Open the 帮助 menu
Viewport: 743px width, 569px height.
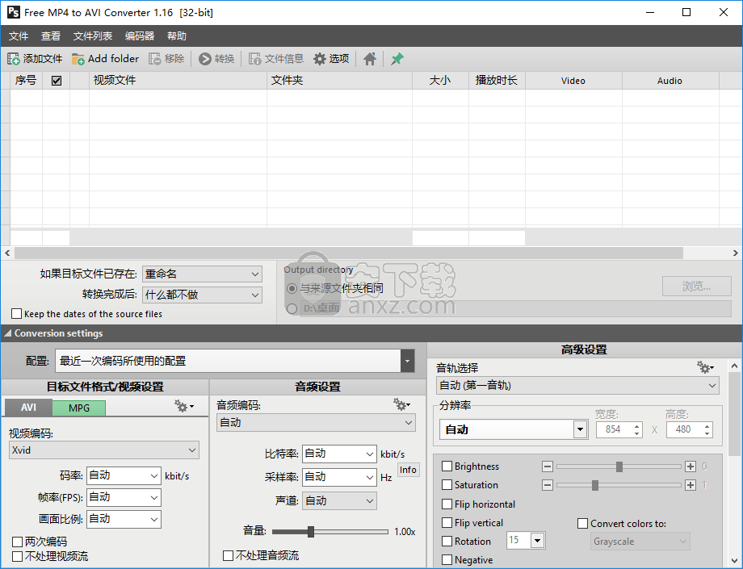(177, 36)
